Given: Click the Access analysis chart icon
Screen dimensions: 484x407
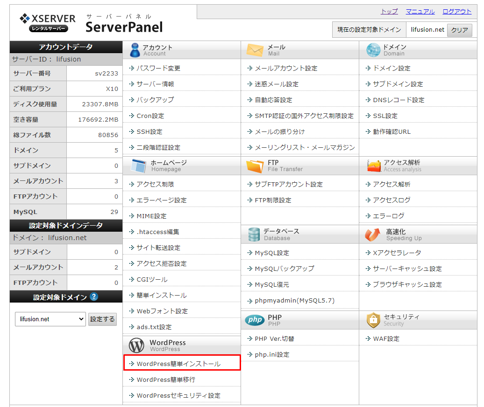Looking at the screenshot, I should coord(374,166).
